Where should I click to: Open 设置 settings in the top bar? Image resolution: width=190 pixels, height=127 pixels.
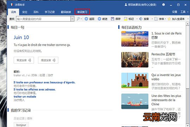[x=175, y=12]
